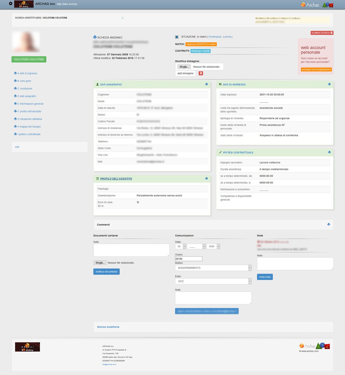Expand the Motivo dropdown showing Aggiornamento
Image resolution: width=345 pixels, height=375 pixels.
(x=213, y=268)
